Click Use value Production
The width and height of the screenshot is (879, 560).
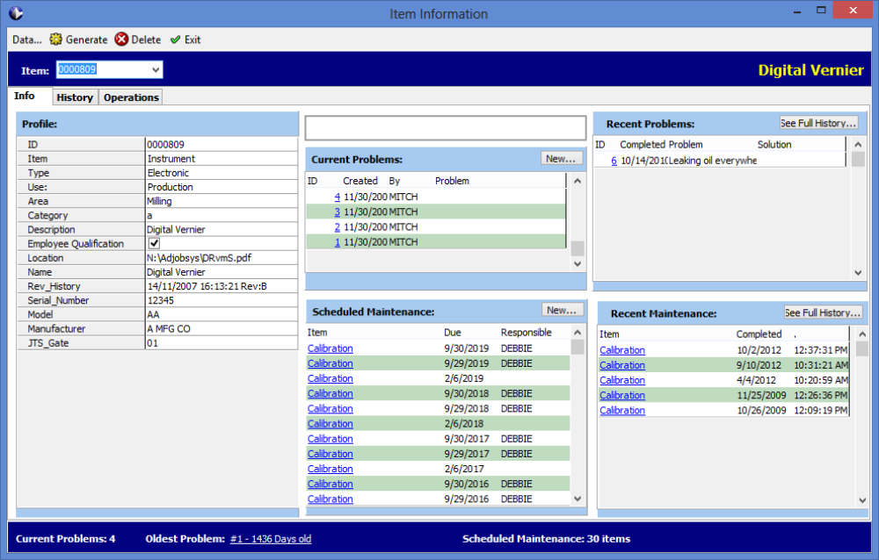coord(222,187)
